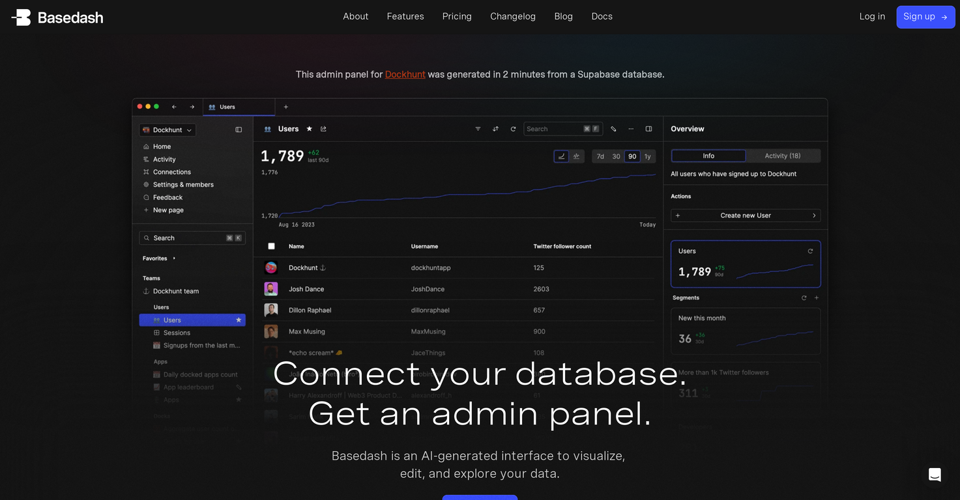
Task: Click the share icon next to Users title
Action: coord(323,129)
